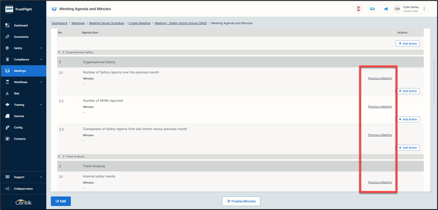This screenshot has height=210, width=438.
Task: Click the Risk warning triangle icon in sidebar
Action: pos(8,94)
